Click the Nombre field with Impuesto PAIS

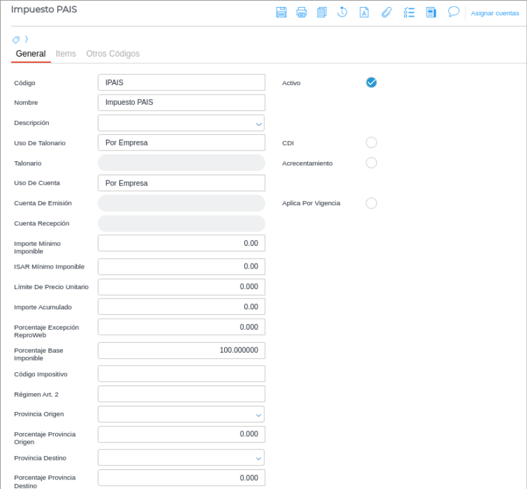(182, 103)
